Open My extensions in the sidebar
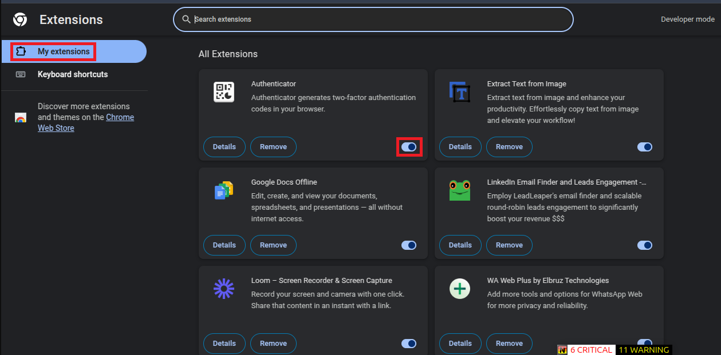721x355 pixels. (x=73, y=51)
